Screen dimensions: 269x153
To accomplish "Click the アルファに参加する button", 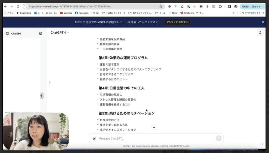I will [x=177, y=22].
